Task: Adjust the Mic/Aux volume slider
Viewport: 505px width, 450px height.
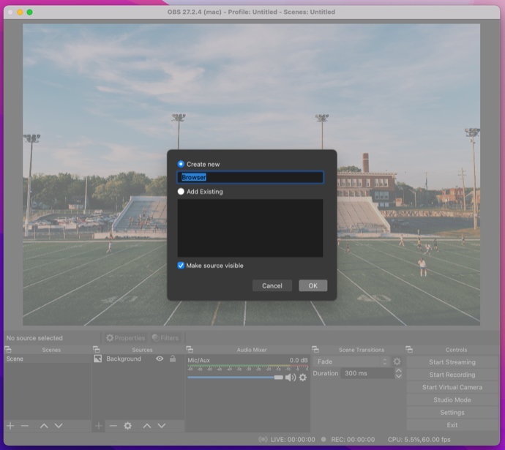Action: 235,378
